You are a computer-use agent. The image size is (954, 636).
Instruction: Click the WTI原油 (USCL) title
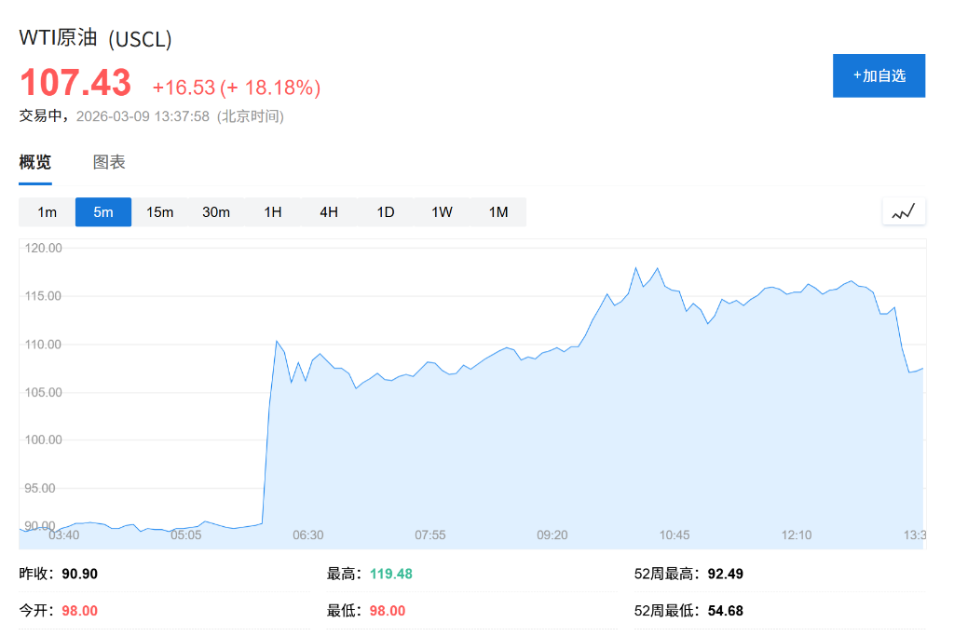(x=96, y=39)
